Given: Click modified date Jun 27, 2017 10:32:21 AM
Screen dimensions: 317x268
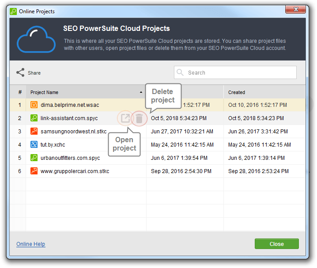Looking at the screenshot, I should [x=182, y=132].
